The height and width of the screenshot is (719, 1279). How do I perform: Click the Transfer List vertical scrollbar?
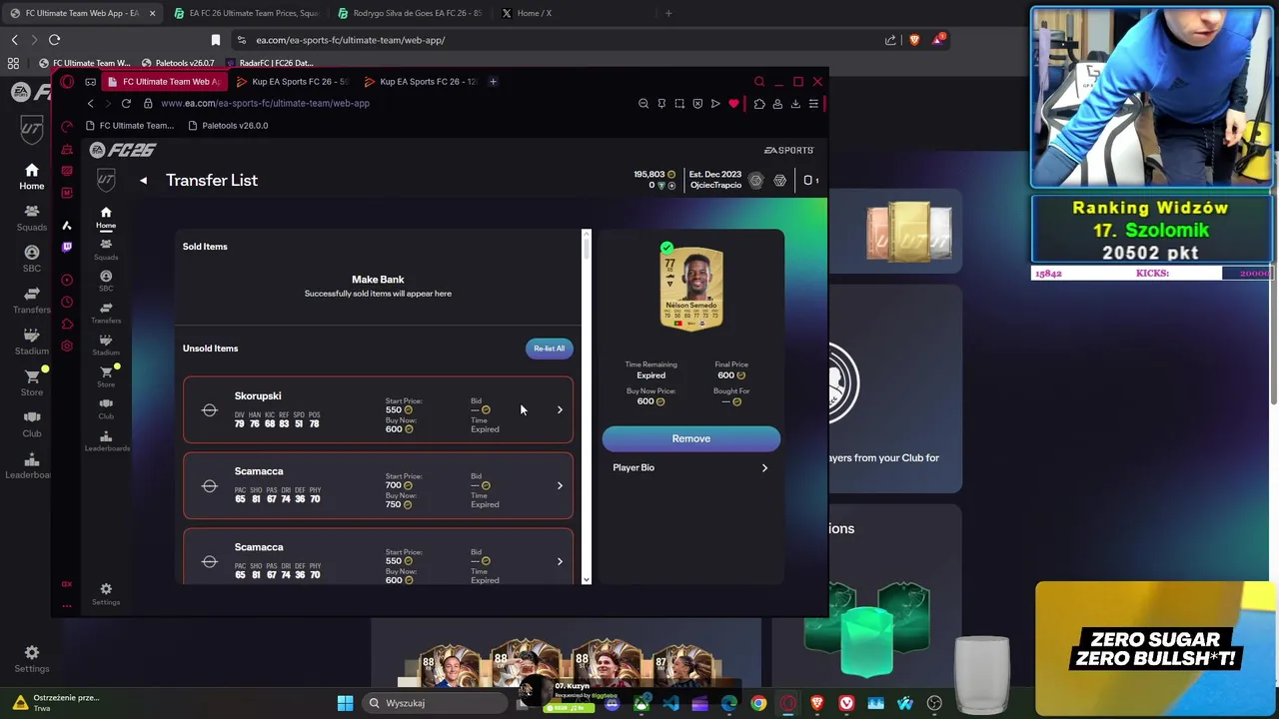coord(586,248)
